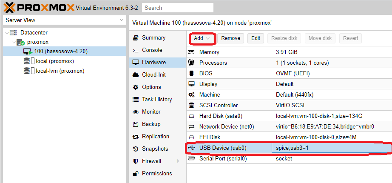This screenshot has width=392, height=183.
Task: Collapse the proxmox node expander
Action: tap(14, 42)
